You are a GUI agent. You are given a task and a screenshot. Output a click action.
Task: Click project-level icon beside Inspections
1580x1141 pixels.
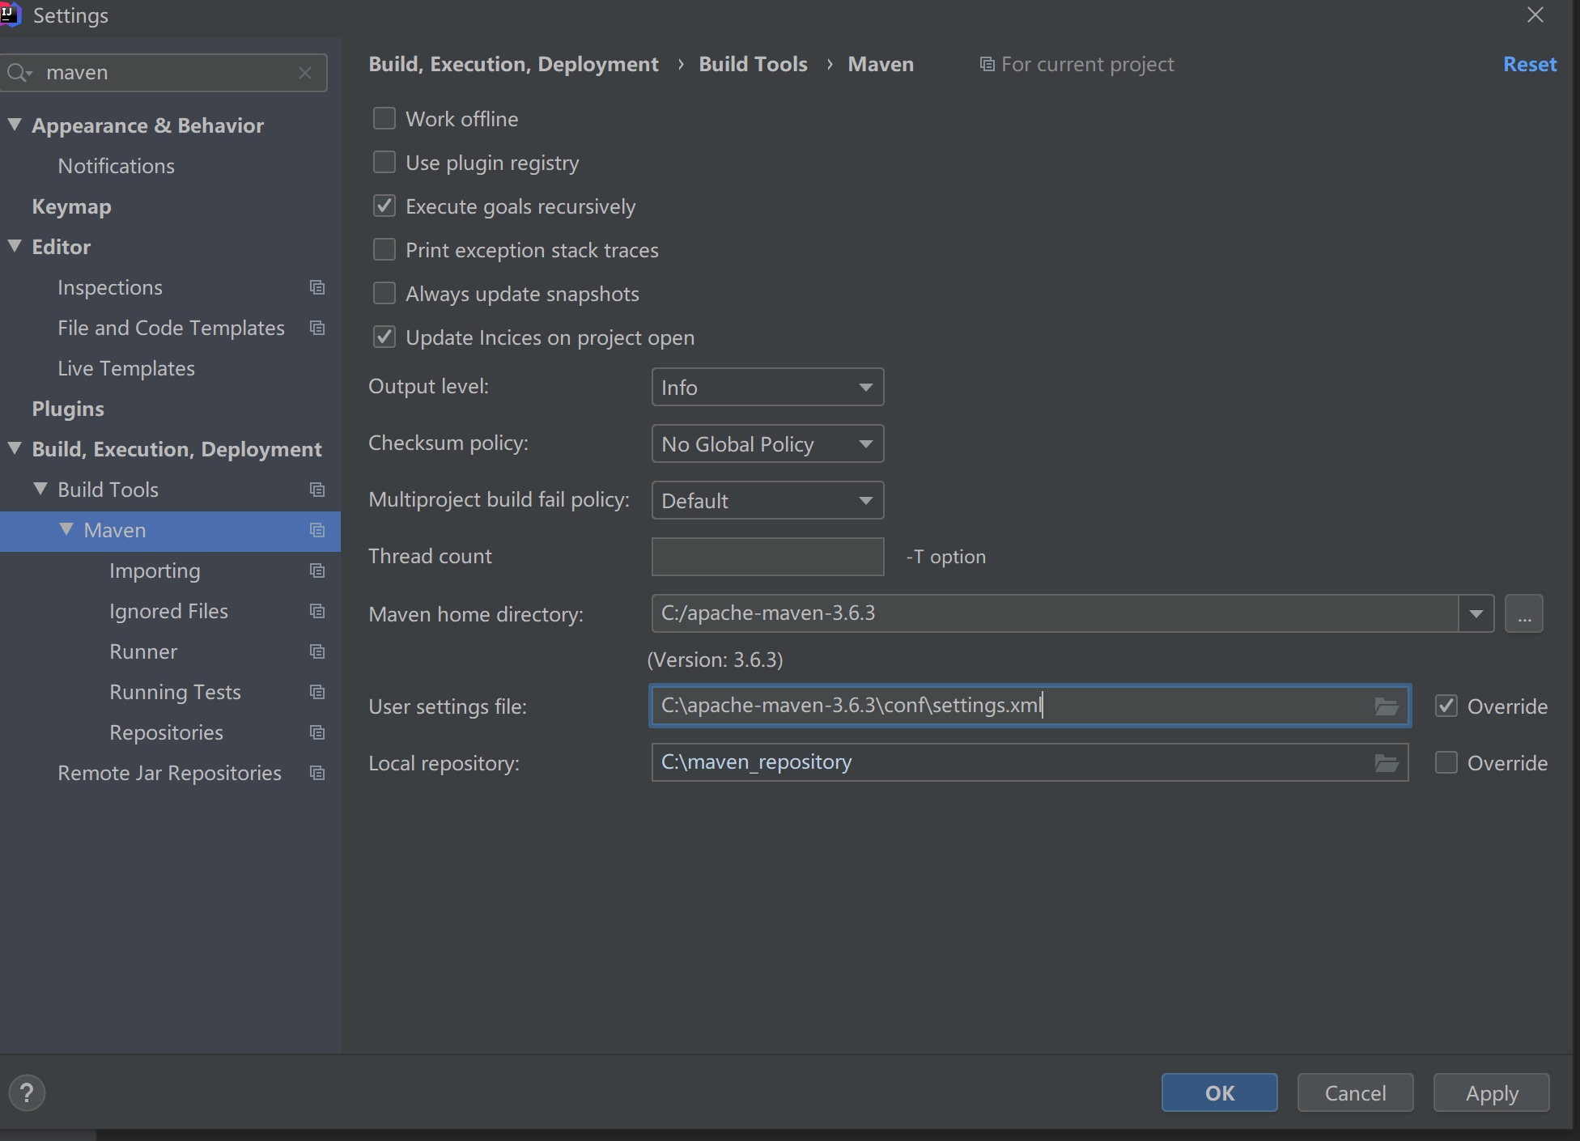coord(317,287)
